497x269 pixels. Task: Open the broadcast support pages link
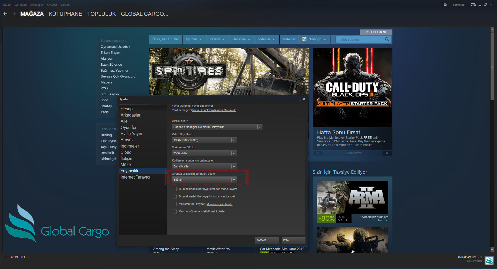pyautogui.click(x=214, y=110)
